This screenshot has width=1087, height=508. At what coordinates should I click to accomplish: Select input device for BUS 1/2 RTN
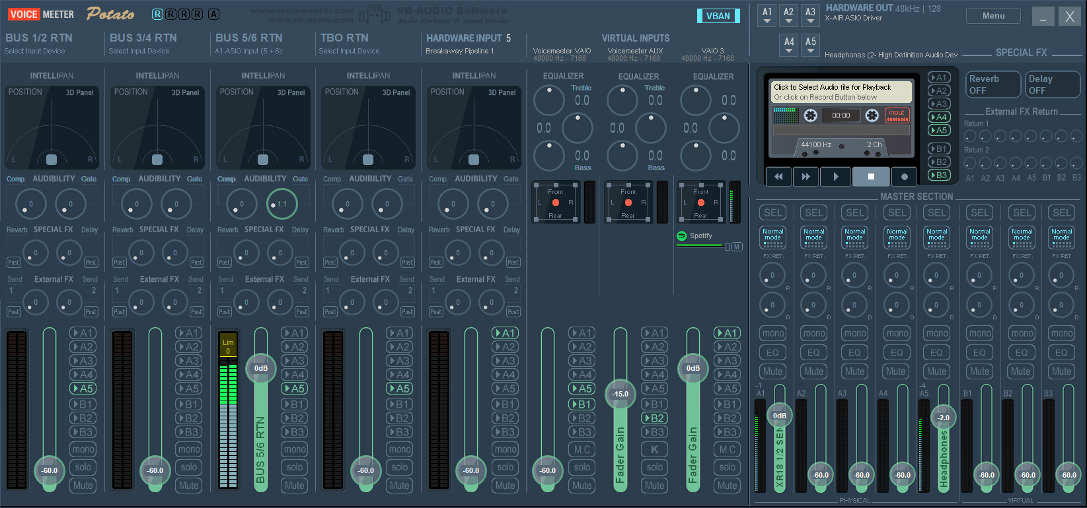coord(35,51)
